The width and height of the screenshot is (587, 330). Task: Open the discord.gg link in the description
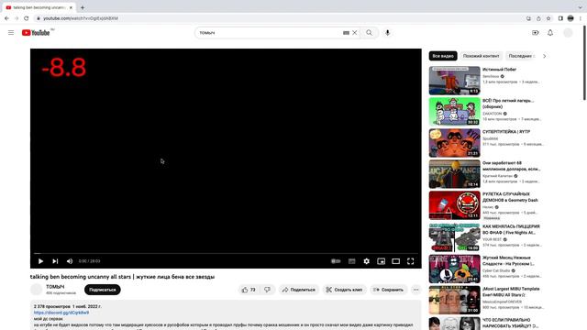coord(61,313)
